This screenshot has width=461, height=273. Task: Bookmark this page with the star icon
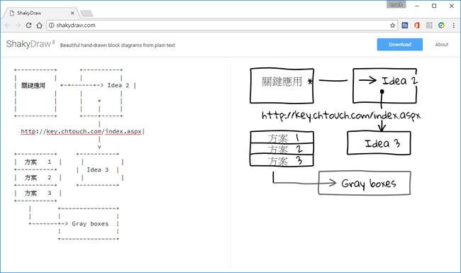click(x=392, y=26)
